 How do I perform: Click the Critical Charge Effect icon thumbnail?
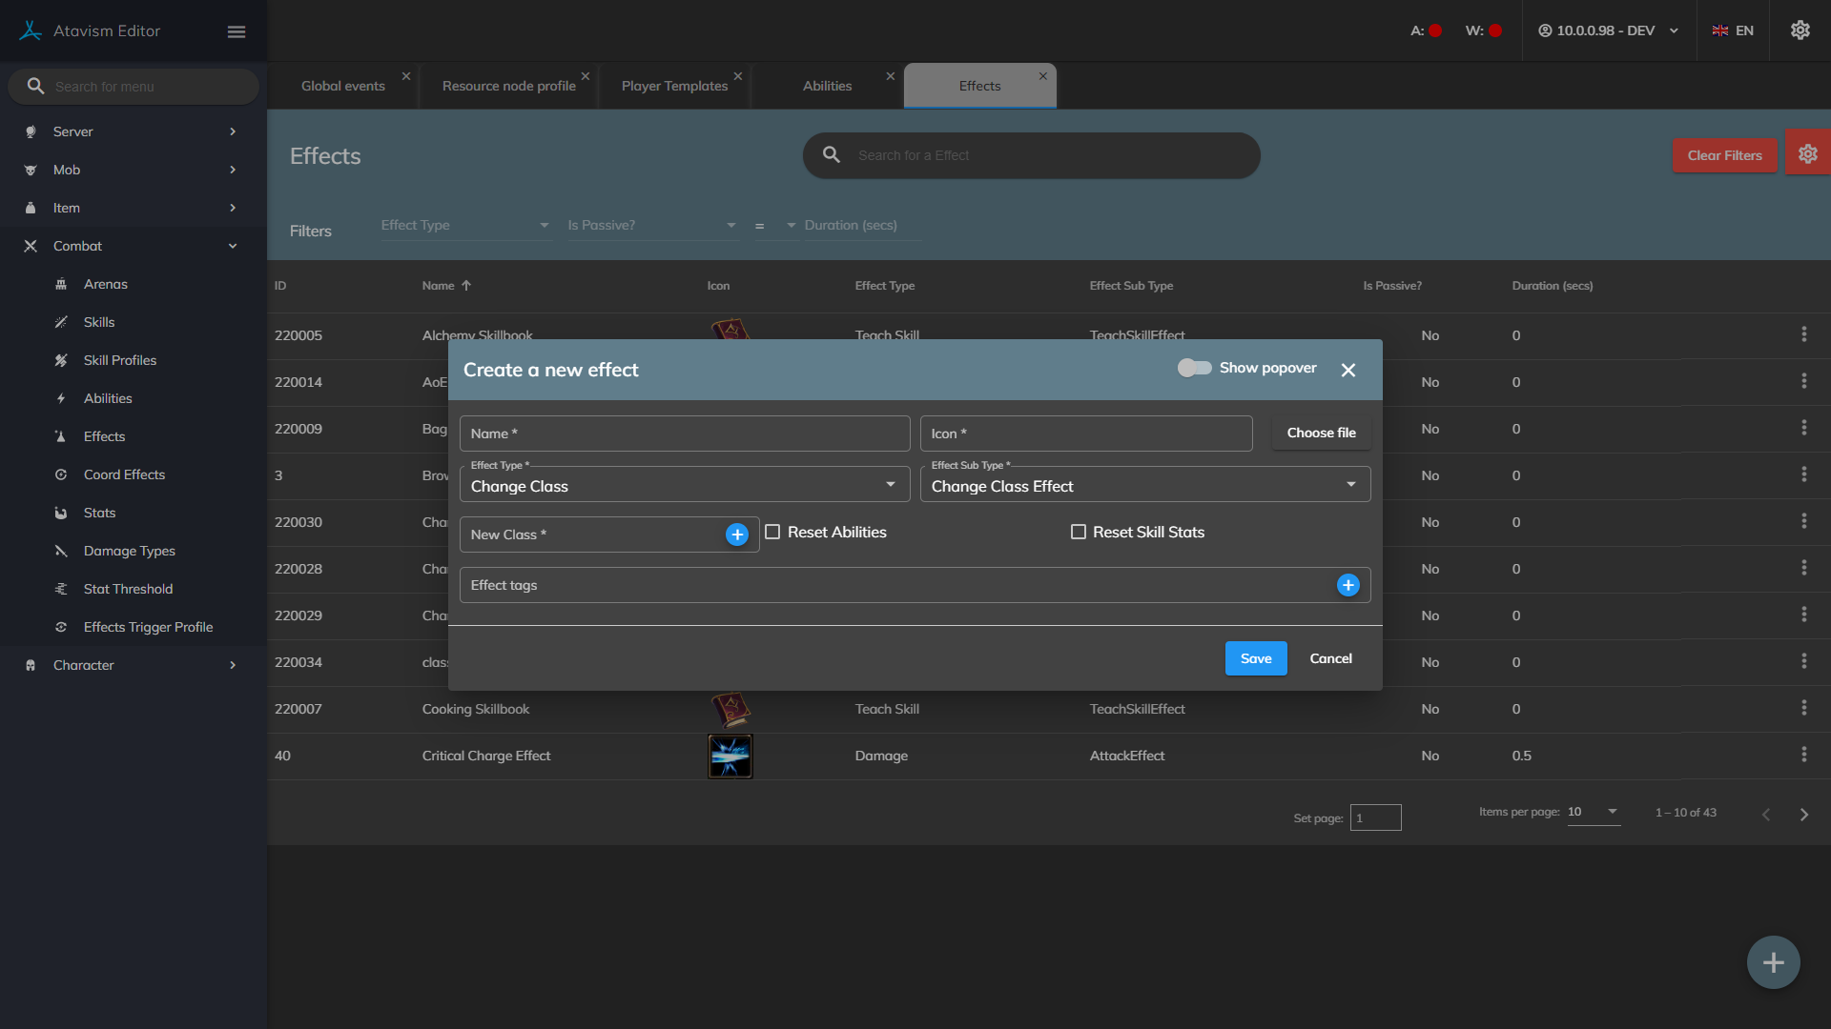(730, 756)
